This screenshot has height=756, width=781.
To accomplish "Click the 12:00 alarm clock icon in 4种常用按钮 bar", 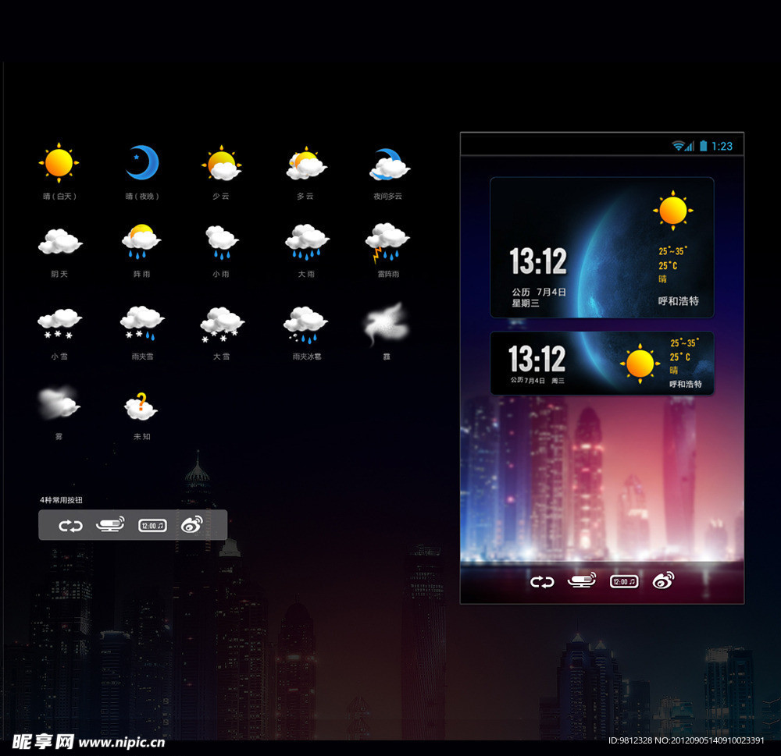I will point(152,526).
